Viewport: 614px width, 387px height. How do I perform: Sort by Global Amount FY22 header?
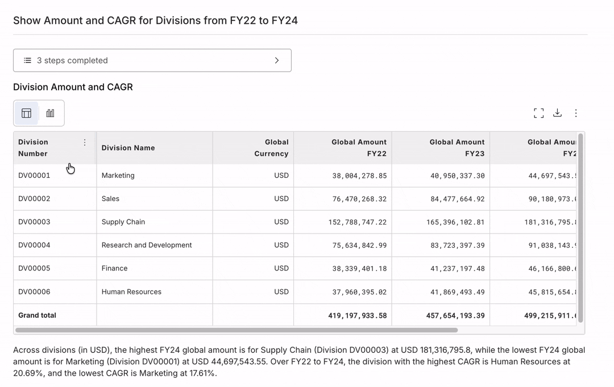359,148
